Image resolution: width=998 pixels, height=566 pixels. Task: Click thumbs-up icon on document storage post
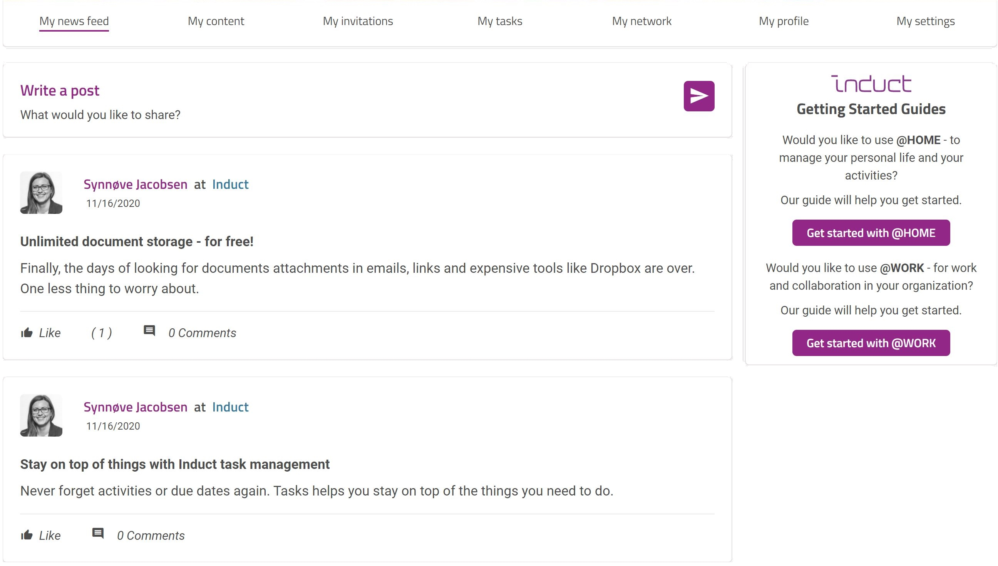tap(27, 333)
